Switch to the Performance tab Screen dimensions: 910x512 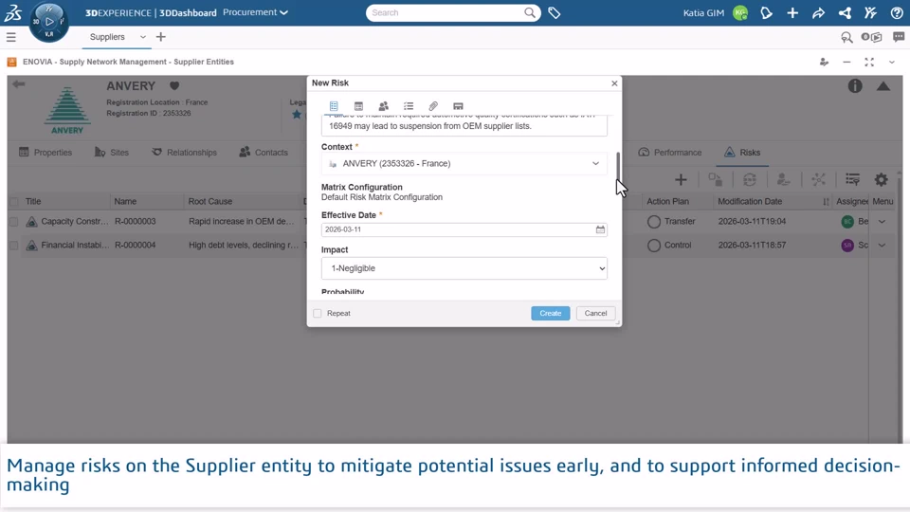(x=670, y=152)
